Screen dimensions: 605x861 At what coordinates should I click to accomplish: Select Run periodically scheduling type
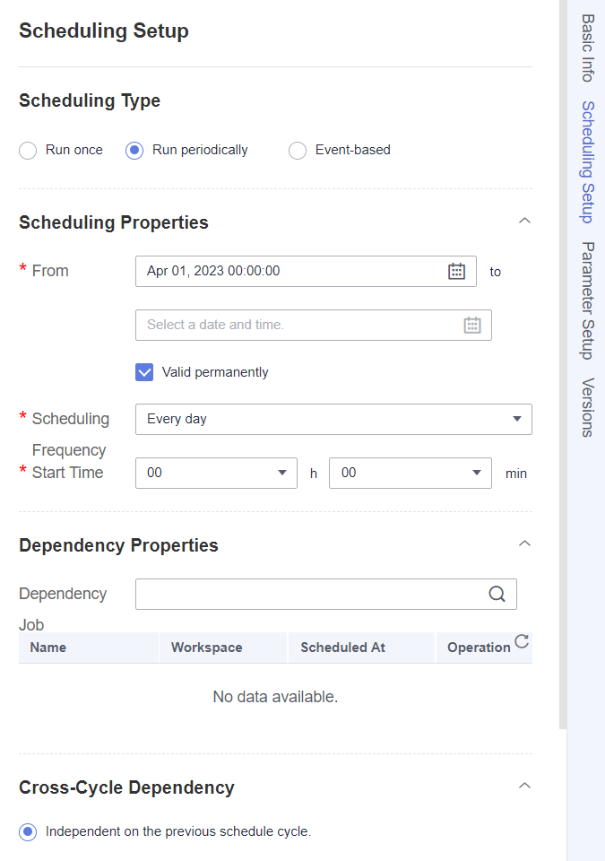[x=134, y=150]
